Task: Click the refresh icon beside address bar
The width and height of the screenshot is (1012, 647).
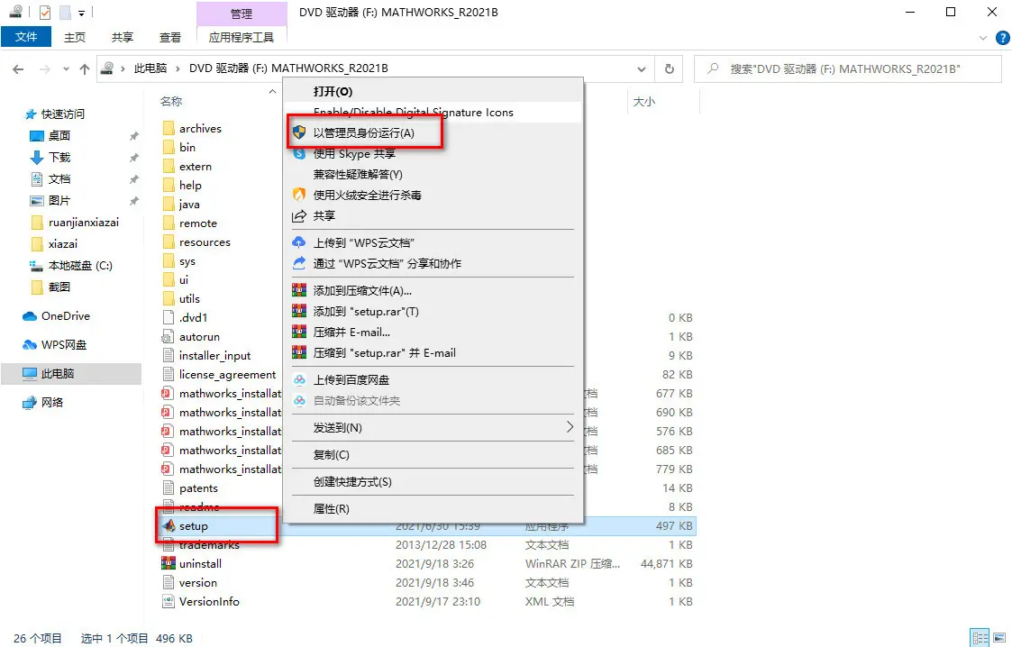Action: click(x=670, y=68)
